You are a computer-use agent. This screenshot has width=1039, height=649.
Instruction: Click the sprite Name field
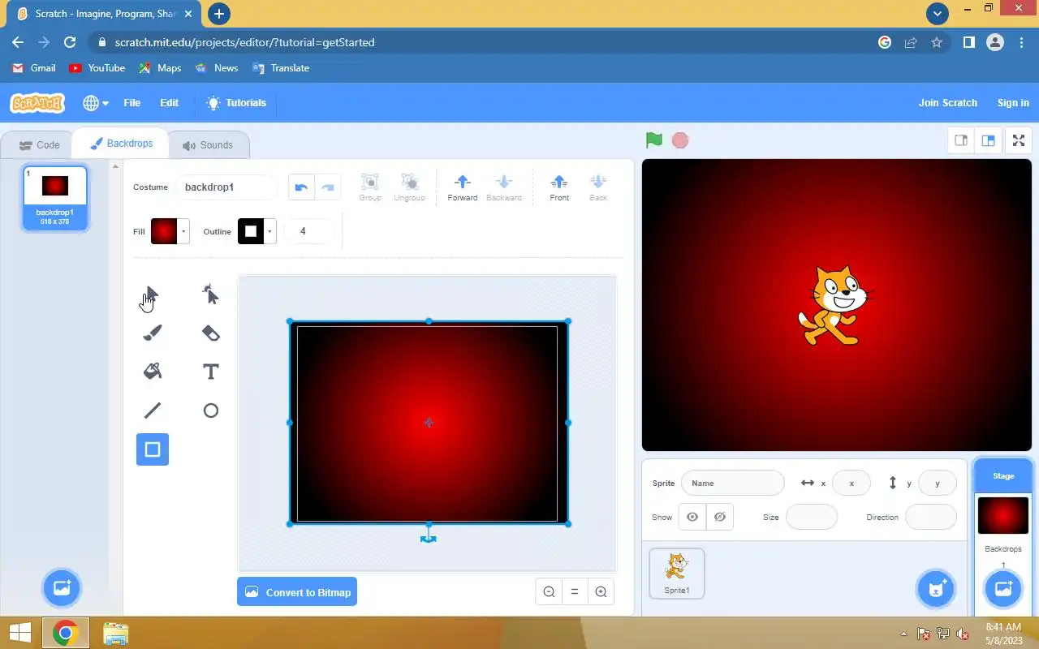pyautogui.click(x=733, y=483)
